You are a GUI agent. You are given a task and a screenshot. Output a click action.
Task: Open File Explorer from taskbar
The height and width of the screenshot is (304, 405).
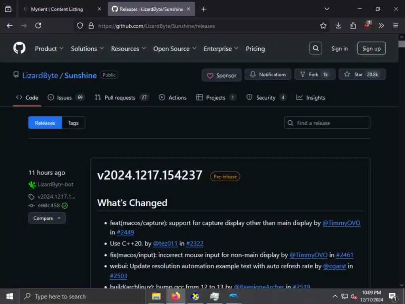[156, 296]
